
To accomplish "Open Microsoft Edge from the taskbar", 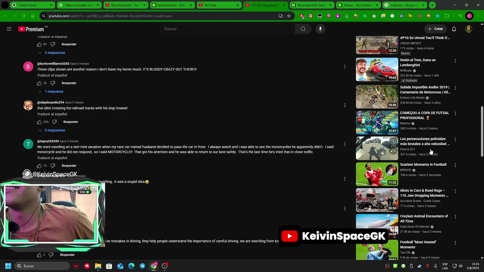I will (x=131, y=266).
